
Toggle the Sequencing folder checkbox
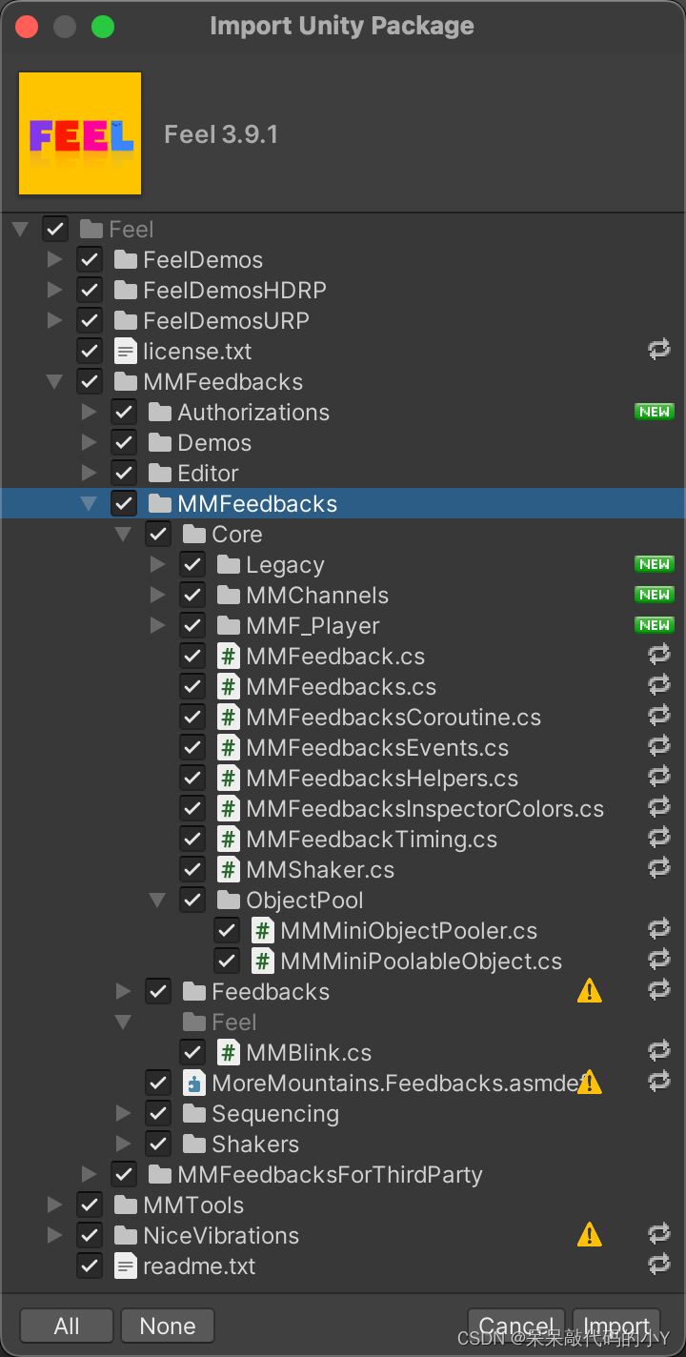click(x=158, y=1114)
